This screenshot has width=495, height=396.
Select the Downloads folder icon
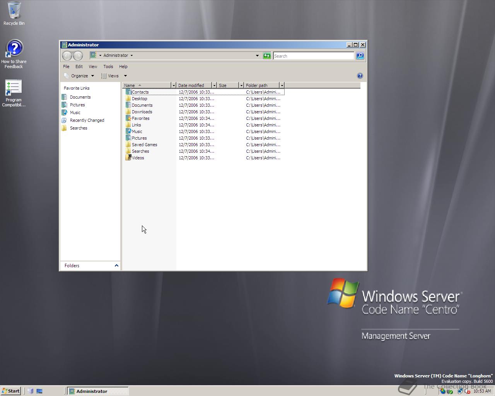[x=128, y=112]
